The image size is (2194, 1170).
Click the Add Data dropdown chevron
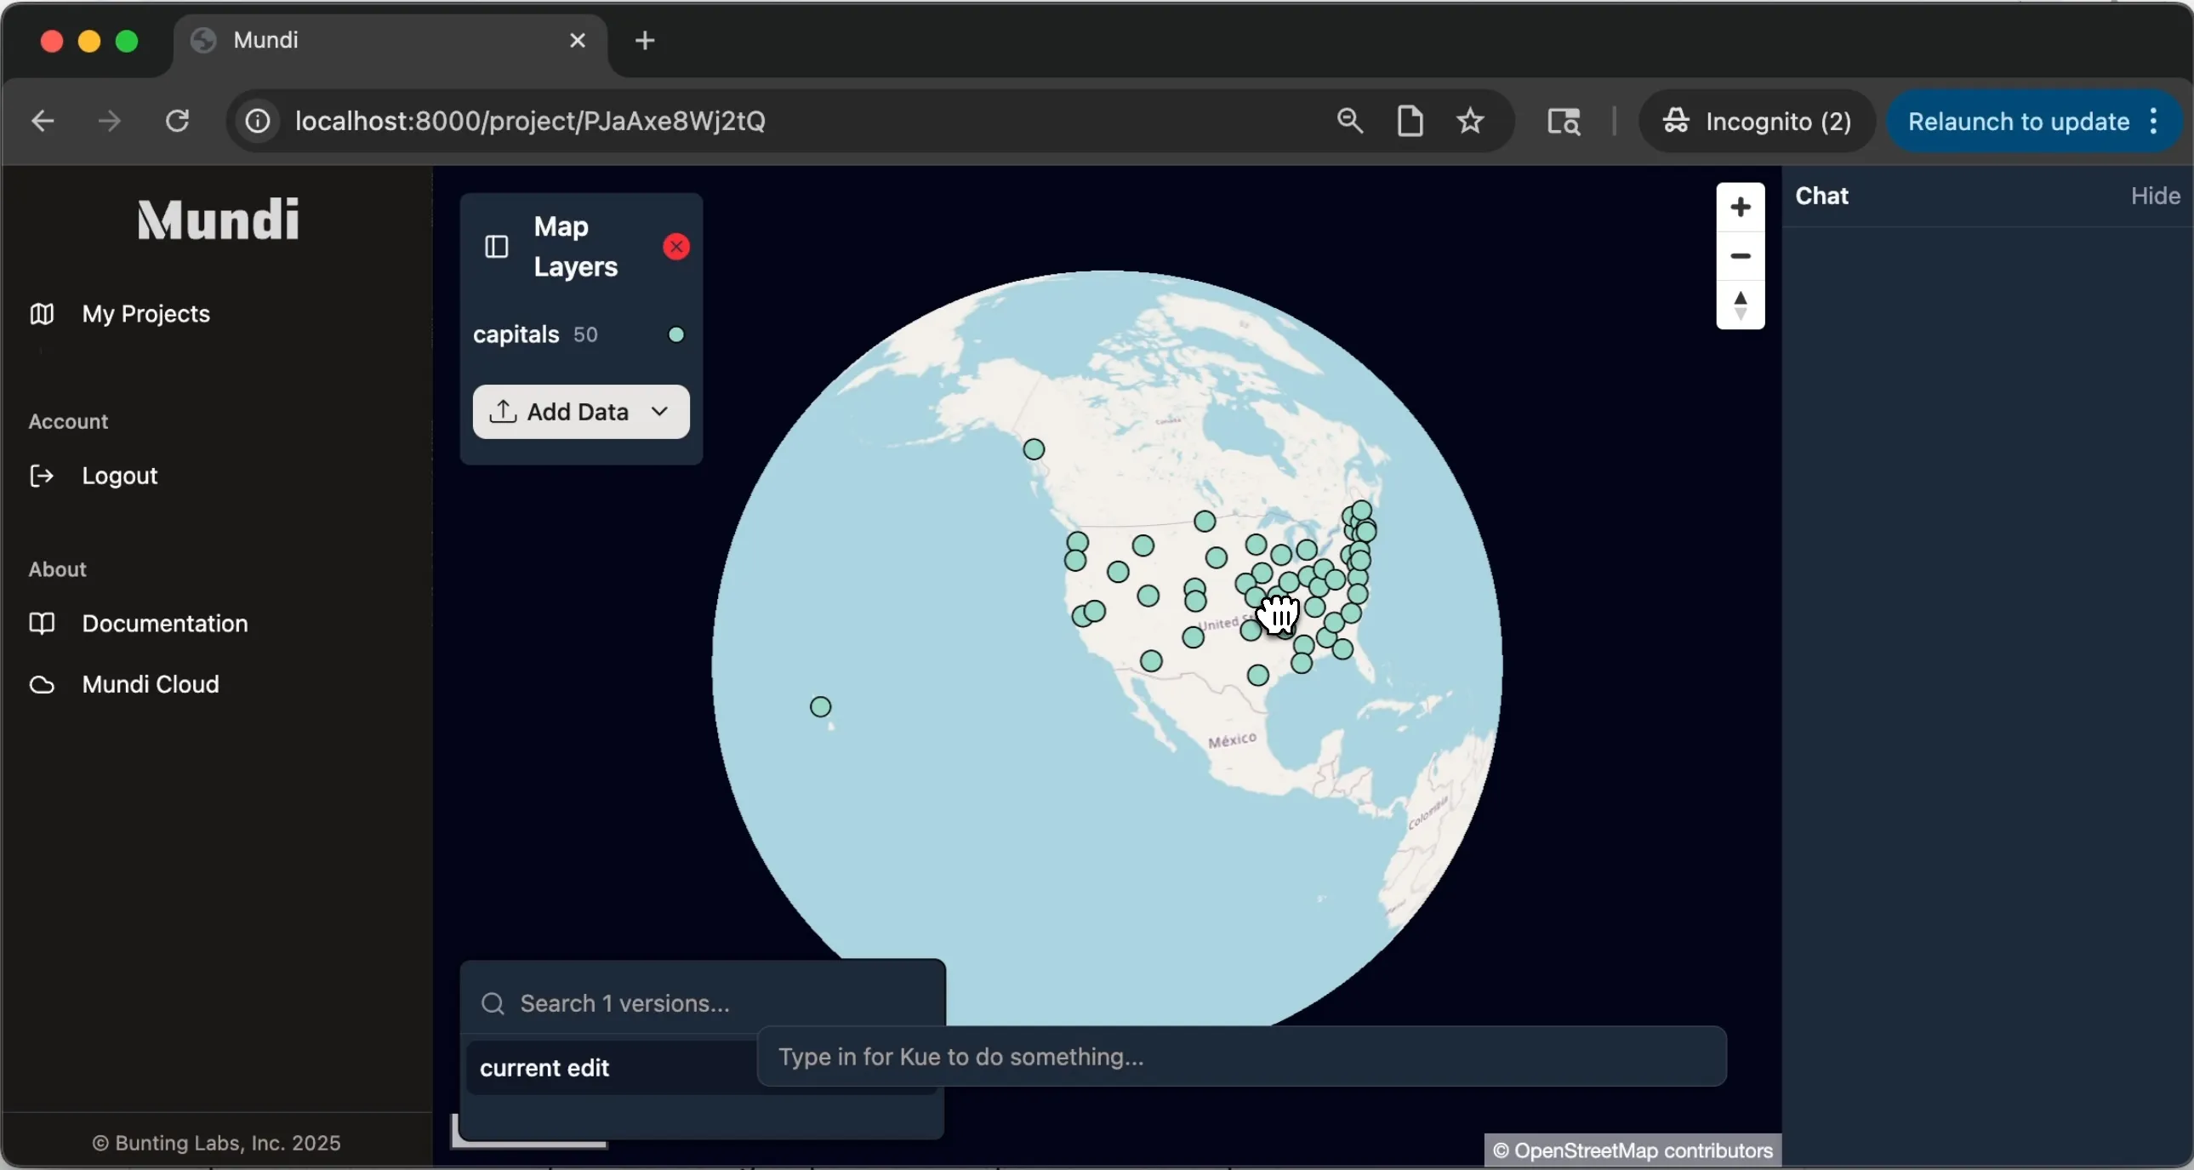coord(659,412)
